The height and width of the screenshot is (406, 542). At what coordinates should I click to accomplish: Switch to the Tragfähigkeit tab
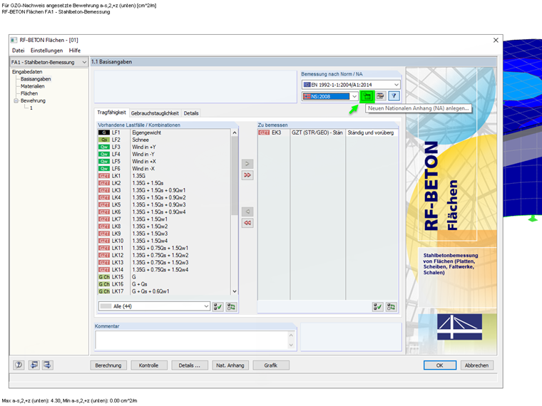[112, 113]
